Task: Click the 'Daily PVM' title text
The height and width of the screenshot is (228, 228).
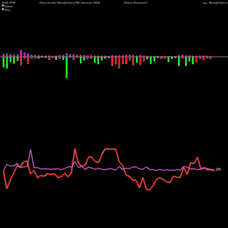Action: click(9, 3)
